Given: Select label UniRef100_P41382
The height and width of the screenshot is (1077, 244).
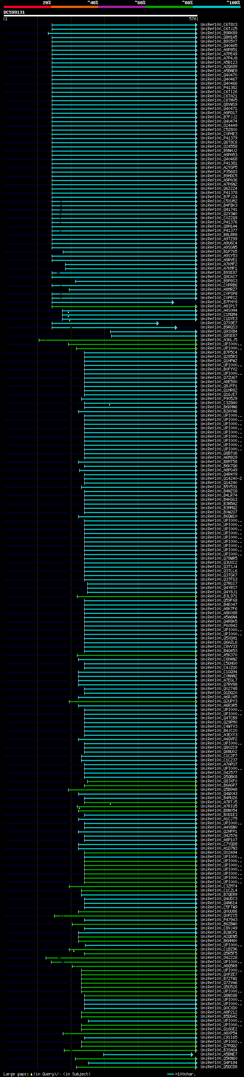Looking at the screenshot, I should [x=219, y=88].
